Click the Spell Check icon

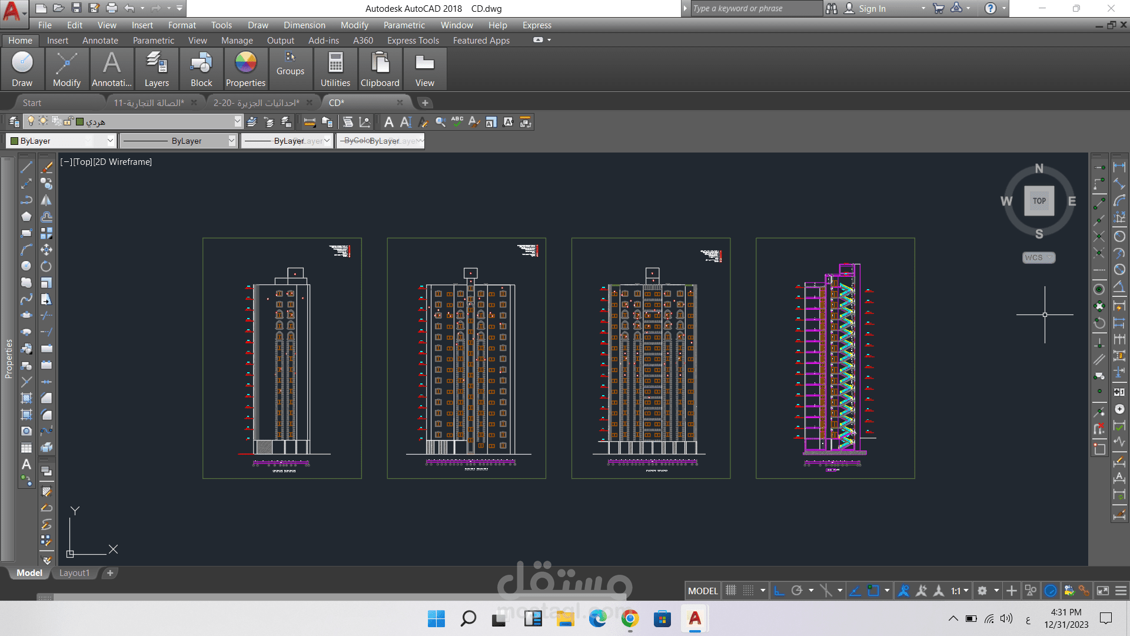pyautogui.click(x=457, y=122)
